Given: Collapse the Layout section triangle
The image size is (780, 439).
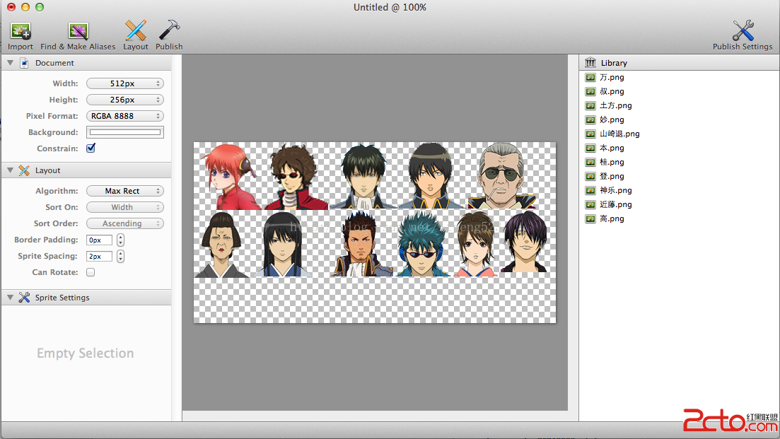Looking at the screenshot, I should click(x=10, y=170).
